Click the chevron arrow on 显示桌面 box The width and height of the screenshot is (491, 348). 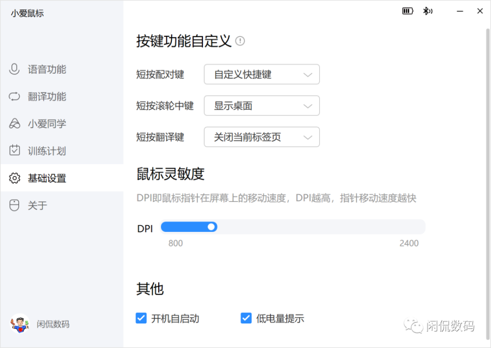pos(308,106)
